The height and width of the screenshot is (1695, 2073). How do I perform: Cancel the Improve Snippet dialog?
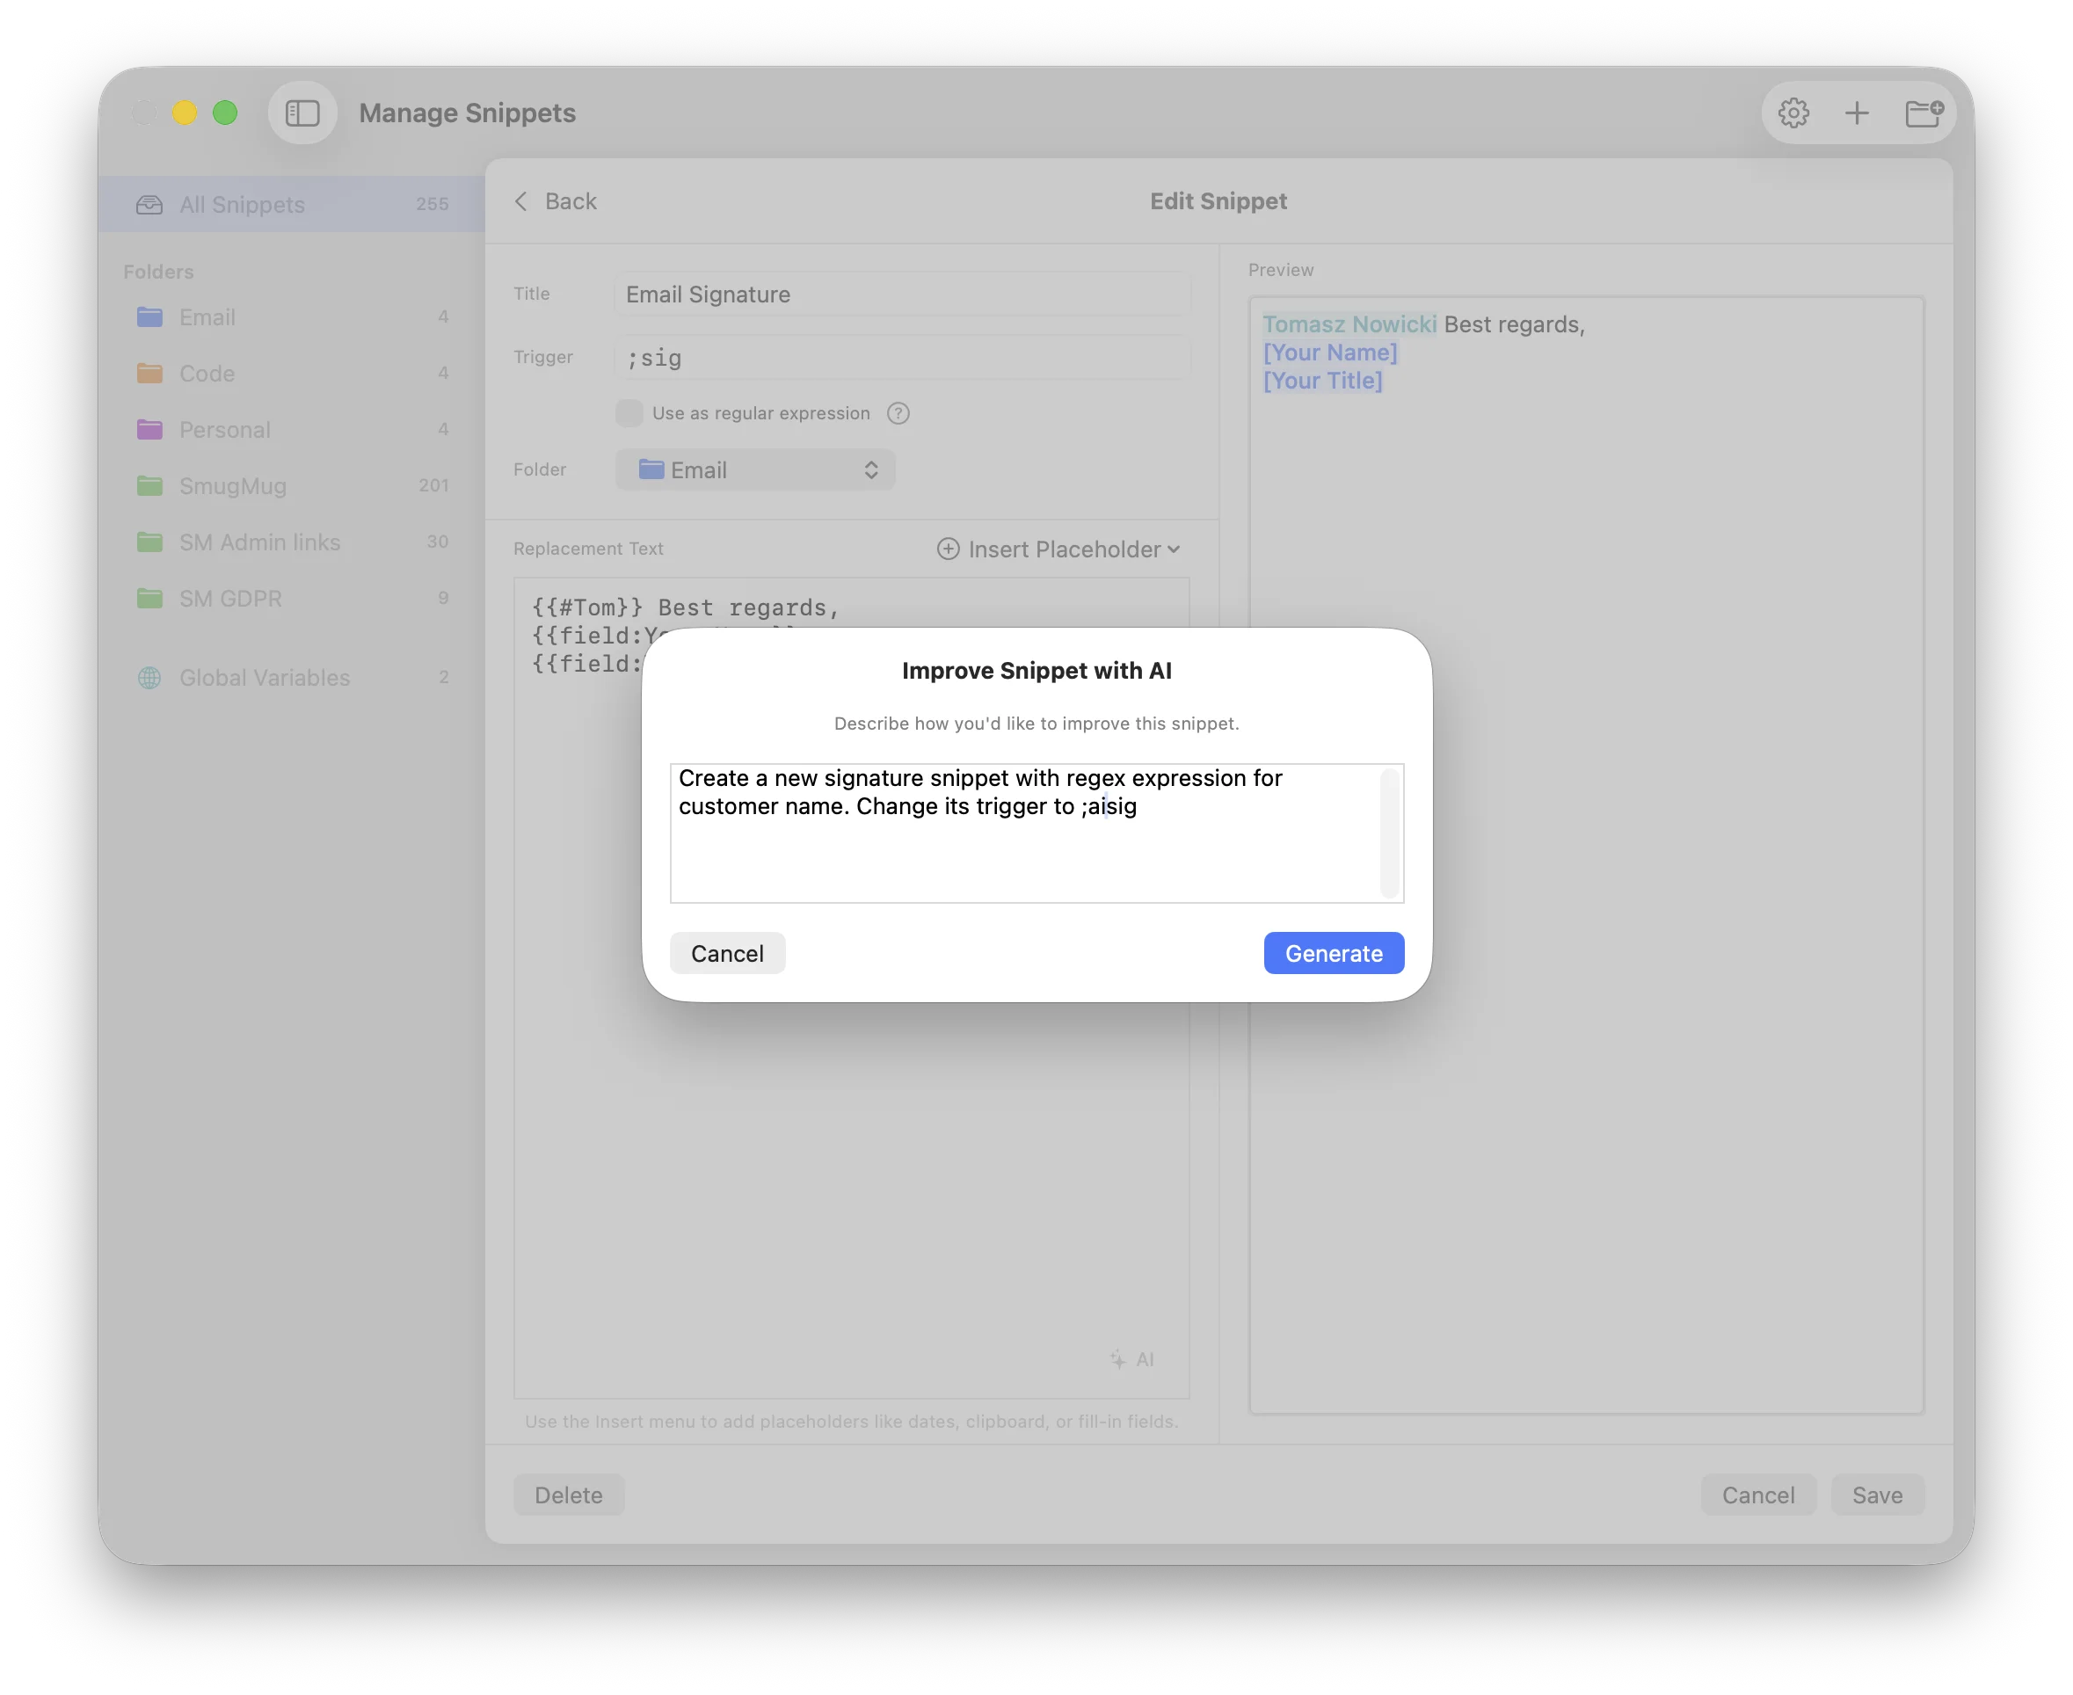point(726,953)
